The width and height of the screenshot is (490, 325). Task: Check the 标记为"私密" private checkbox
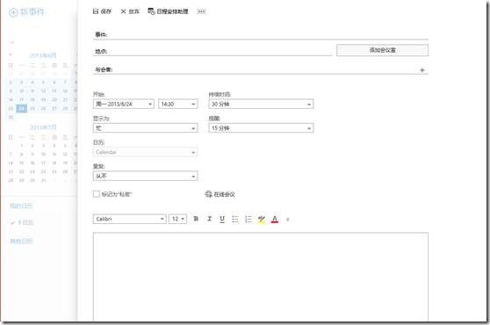tap(97, 194)
